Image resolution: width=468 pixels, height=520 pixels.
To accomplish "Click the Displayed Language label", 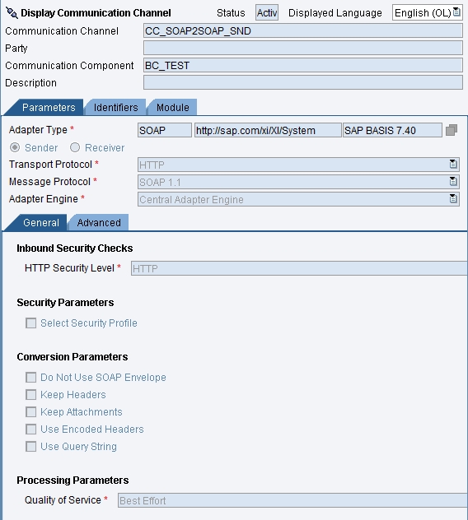I will (x=335, y=13).
